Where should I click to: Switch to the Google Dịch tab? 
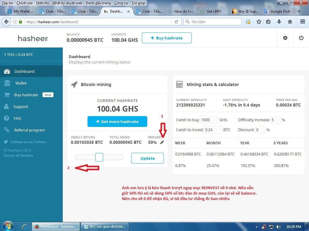pyautogui.click(x=278, y=11)
